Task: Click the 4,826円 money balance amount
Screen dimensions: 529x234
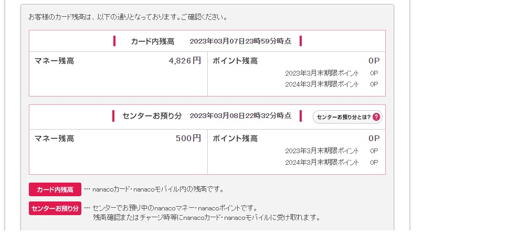Action: tap(185, 61)
